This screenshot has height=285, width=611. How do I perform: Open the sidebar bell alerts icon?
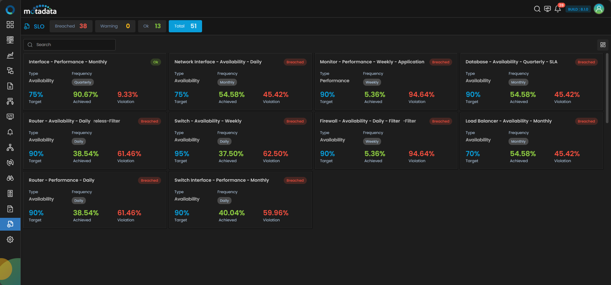[x=10, y=132]
